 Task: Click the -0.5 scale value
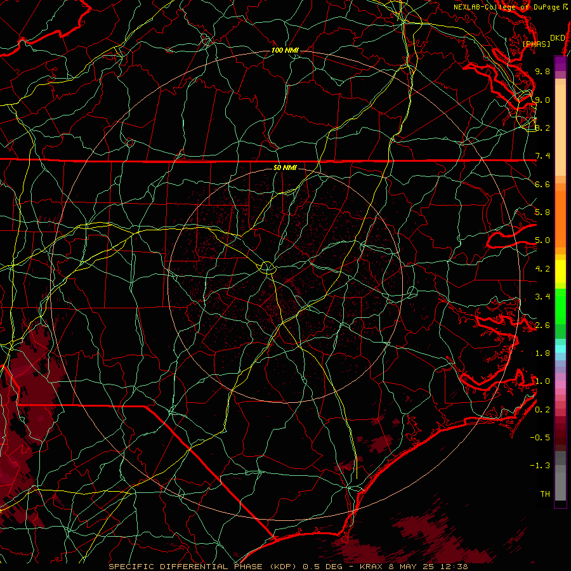tap(540, 438)
